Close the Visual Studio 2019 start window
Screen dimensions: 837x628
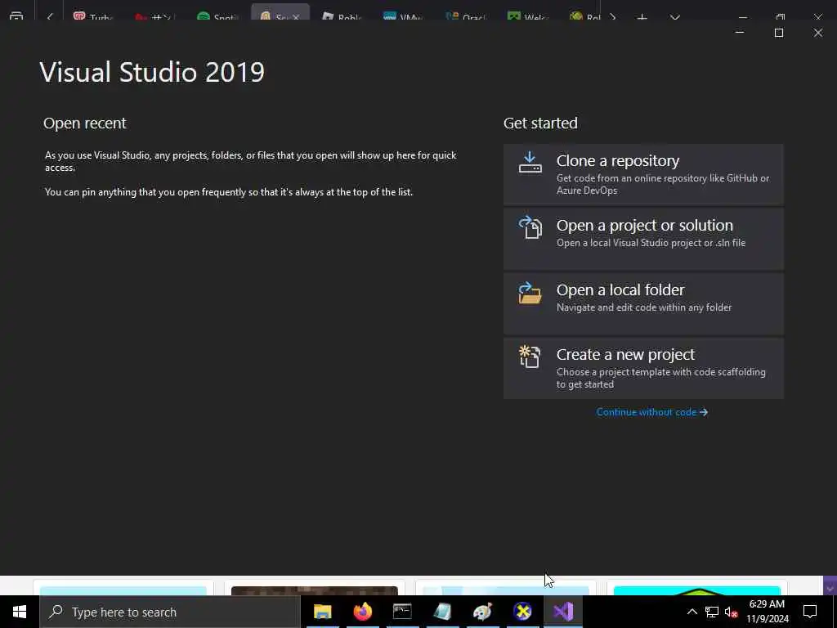click(817, 33)
